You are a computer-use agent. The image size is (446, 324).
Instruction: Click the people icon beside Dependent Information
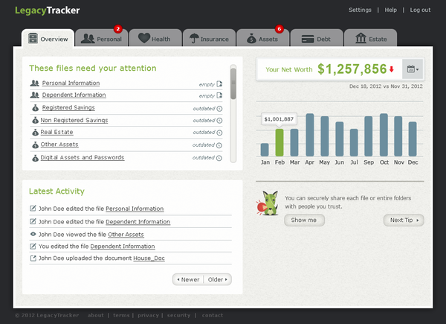click(x=35, y=95)
